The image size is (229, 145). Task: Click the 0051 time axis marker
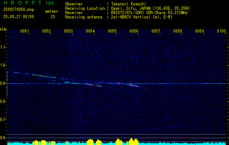tap(24, 31)
